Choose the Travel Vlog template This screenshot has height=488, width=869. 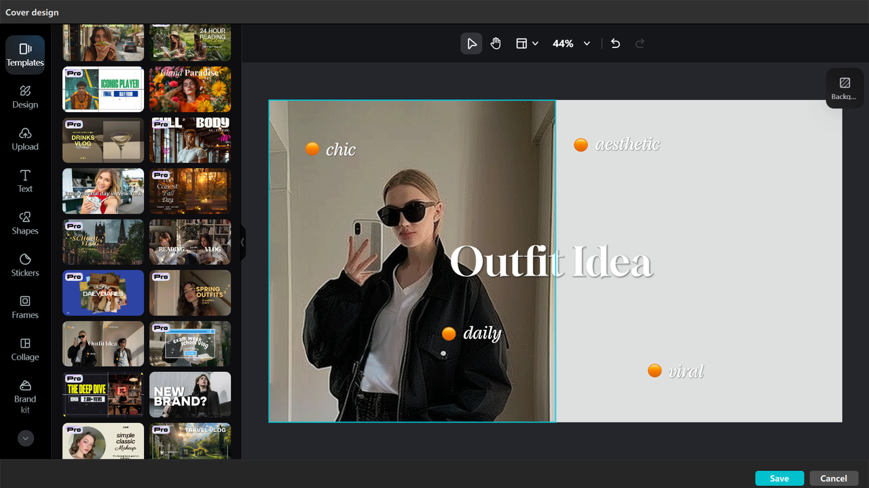click(190, 441)
